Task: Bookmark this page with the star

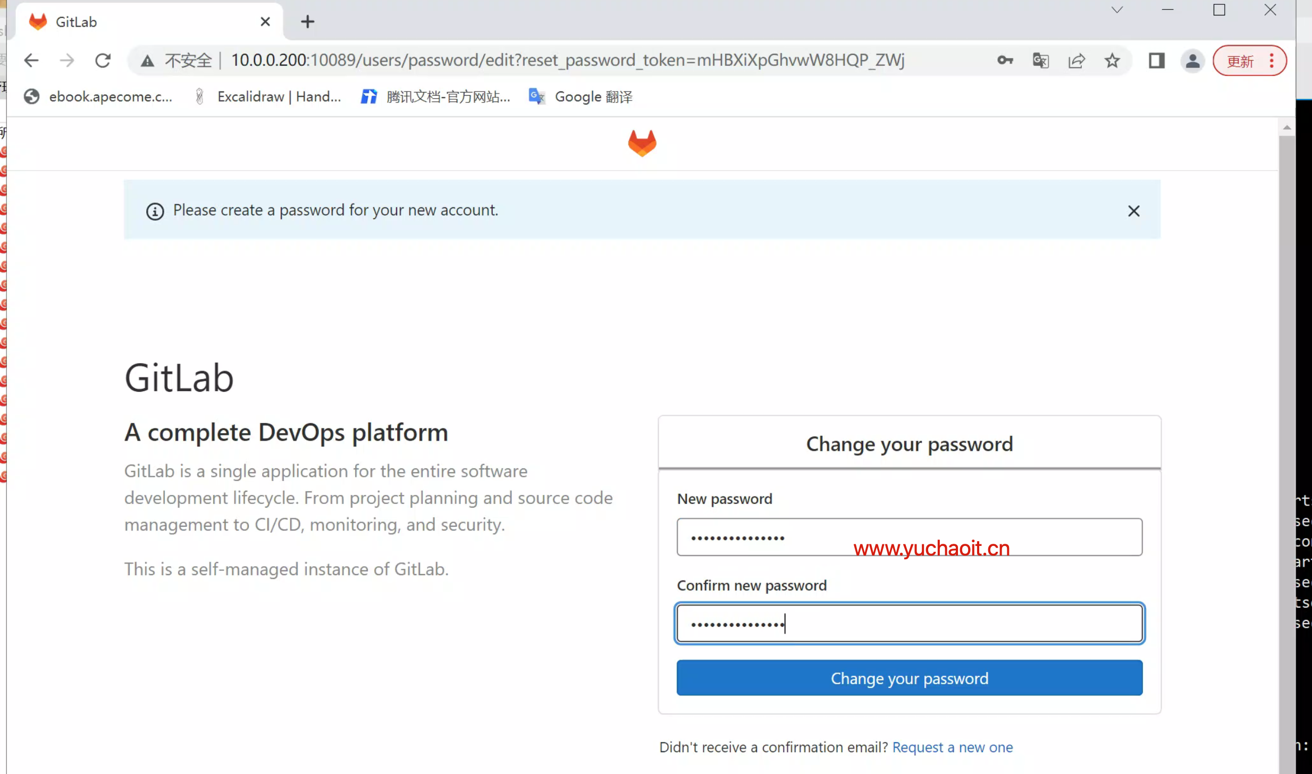Action: coord(1112,61)
